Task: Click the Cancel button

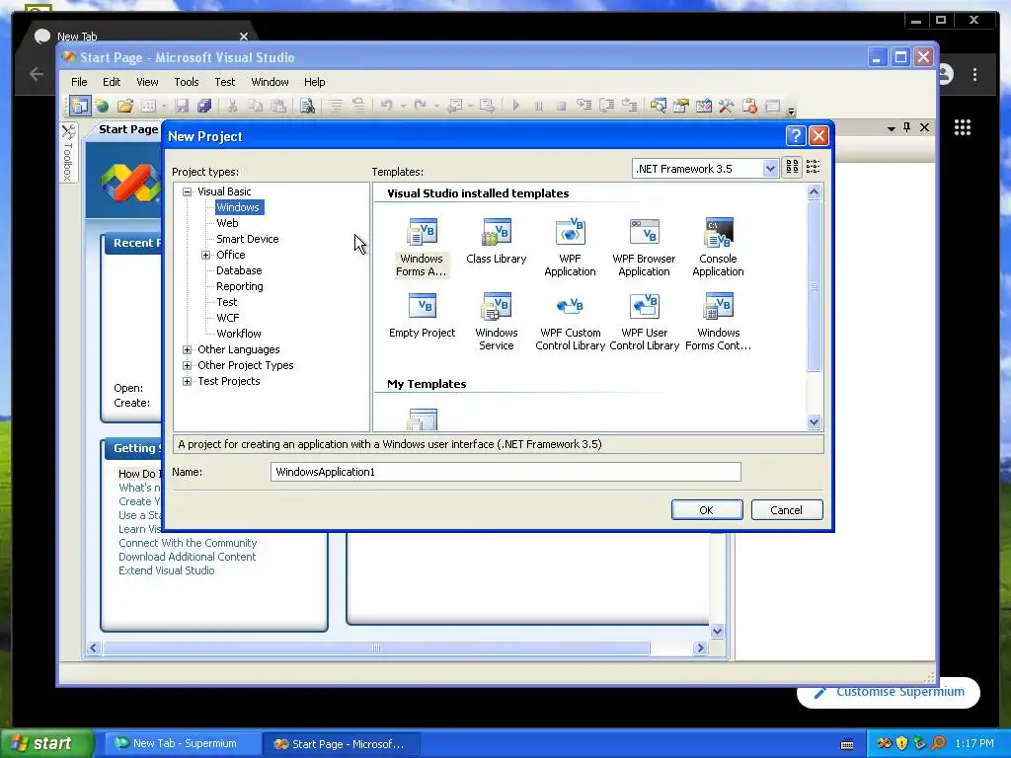Action: pyautogui.click(x=787, y=510)
